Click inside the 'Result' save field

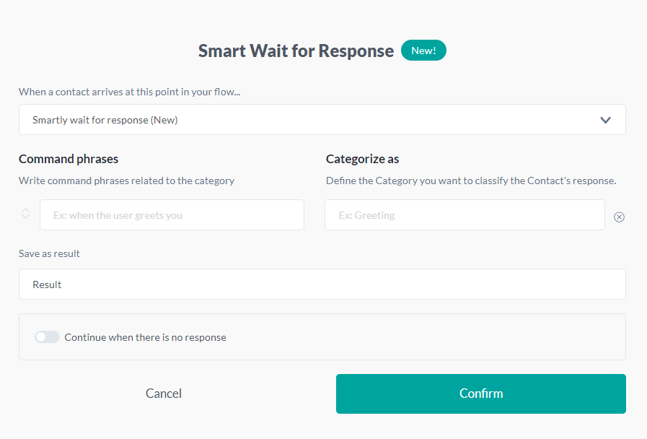pyautogui.click(x=322, y=284)
